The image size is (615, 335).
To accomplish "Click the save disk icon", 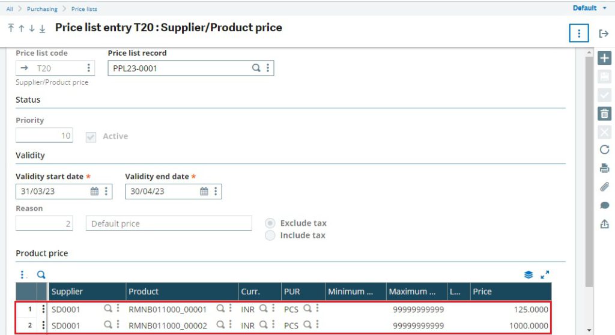I will (604, 76).
